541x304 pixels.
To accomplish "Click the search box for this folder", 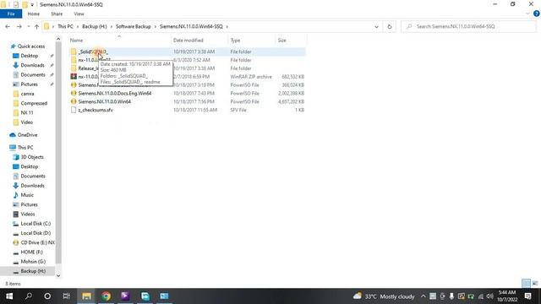I will [468, 26].
